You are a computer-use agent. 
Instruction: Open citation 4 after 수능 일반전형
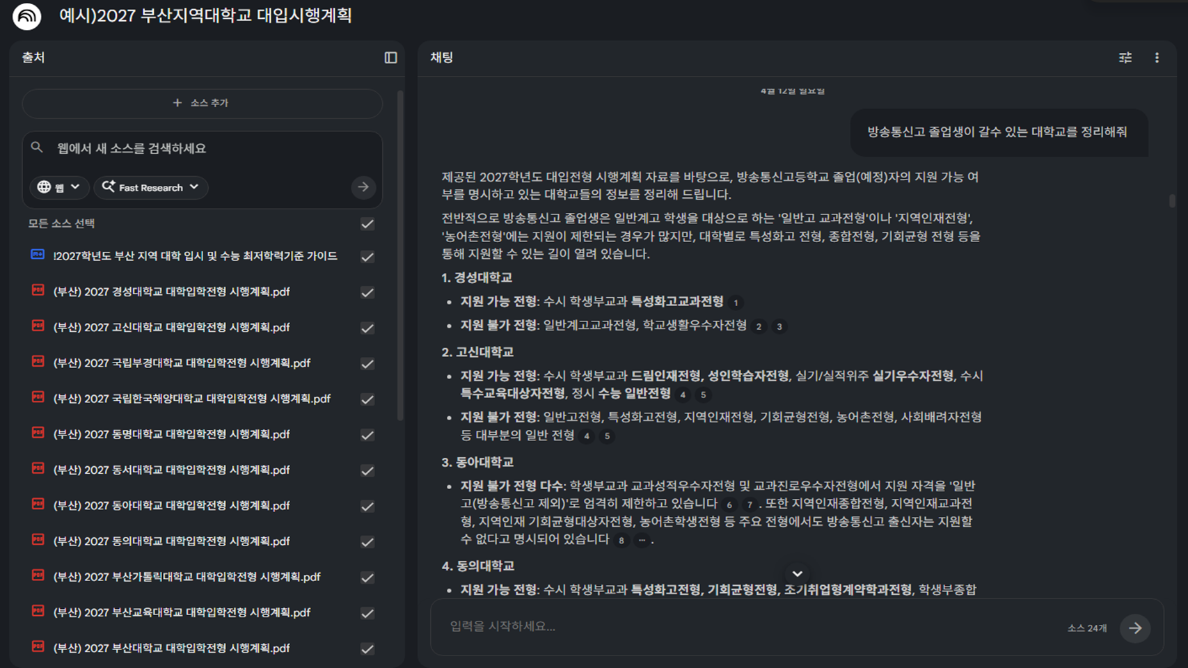click(x=683, y=395)
